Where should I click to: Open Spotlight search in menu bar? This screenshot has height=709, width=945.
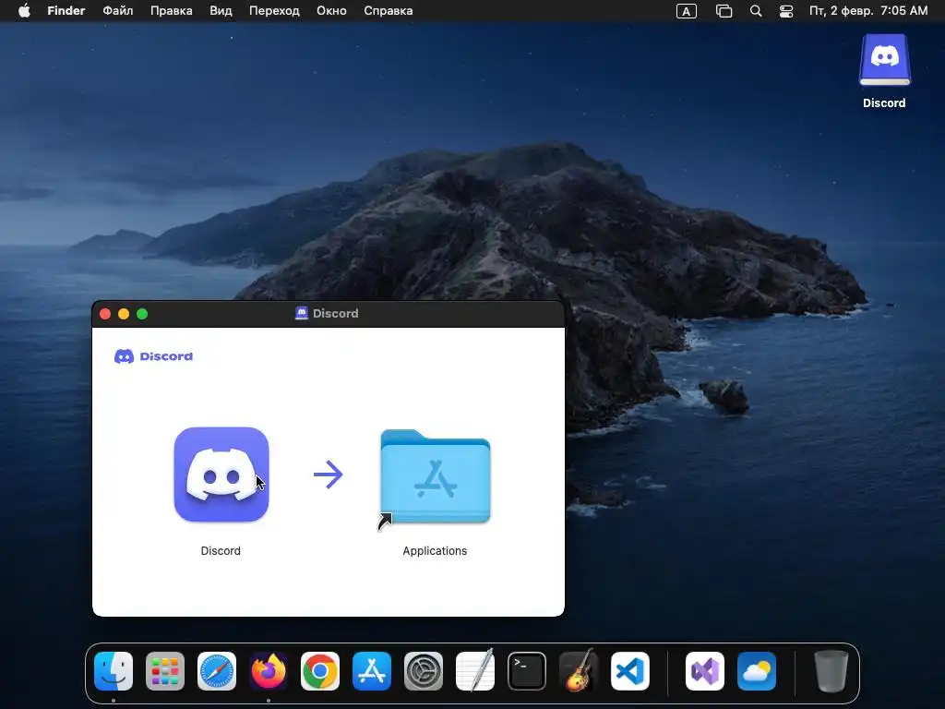click(756, 11)
